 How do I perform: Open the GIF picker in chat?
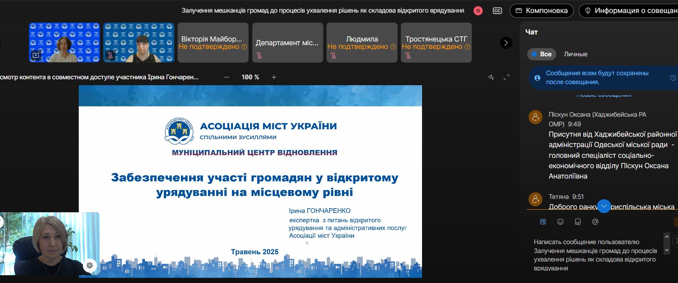point(578,222)
